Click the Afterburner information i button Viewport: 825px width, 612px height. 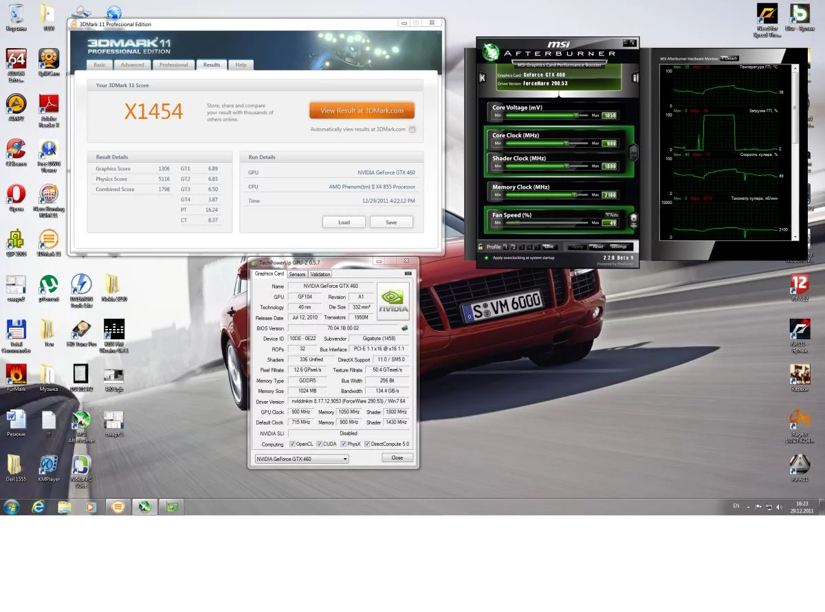(x=635, y=78)
